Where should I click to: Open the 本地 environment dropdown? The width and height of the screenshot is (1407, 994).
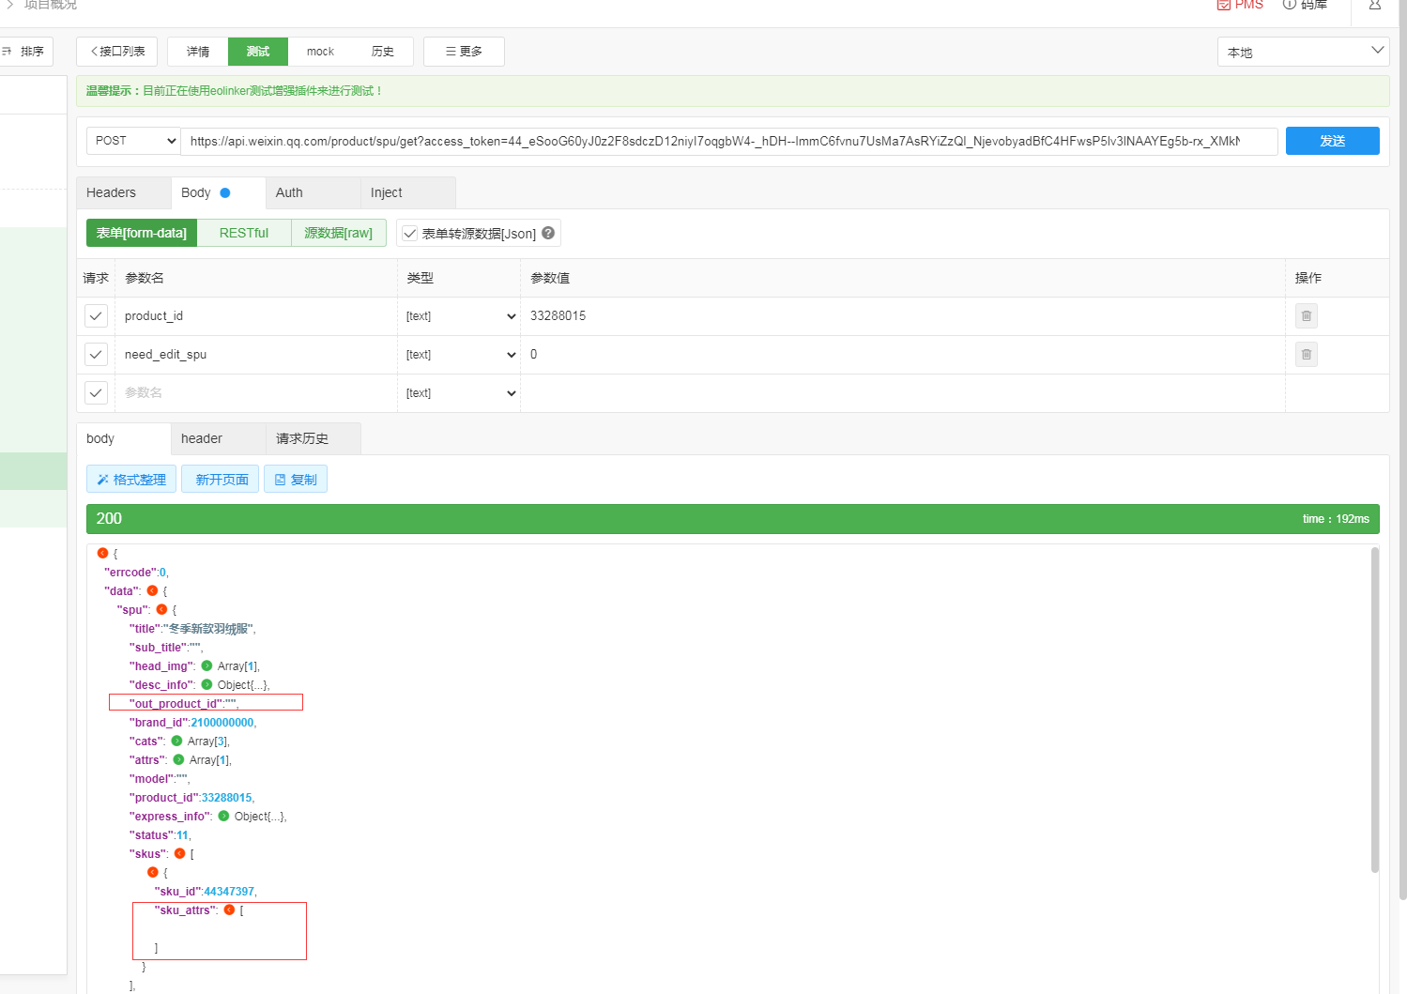(x=1304, y=52)
